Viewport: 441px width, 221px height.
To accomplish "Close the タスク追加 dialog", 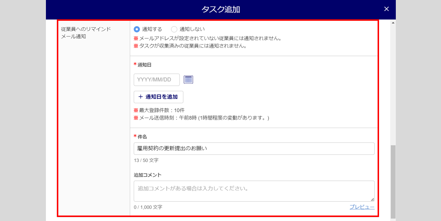I will (386, 9).
